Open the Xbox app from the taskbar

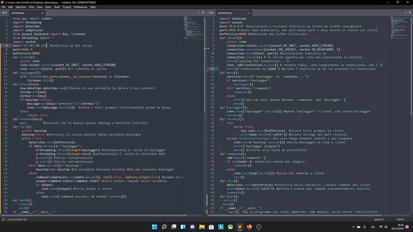pos(230,227)
